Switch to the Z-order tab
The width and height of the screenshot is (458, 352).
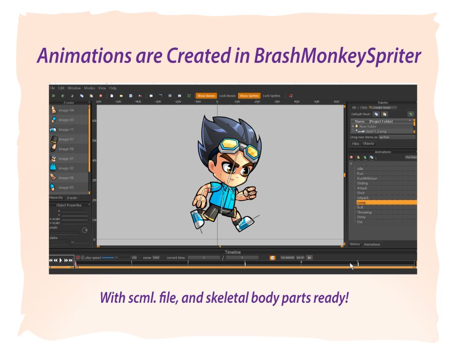tap(72, 198)
